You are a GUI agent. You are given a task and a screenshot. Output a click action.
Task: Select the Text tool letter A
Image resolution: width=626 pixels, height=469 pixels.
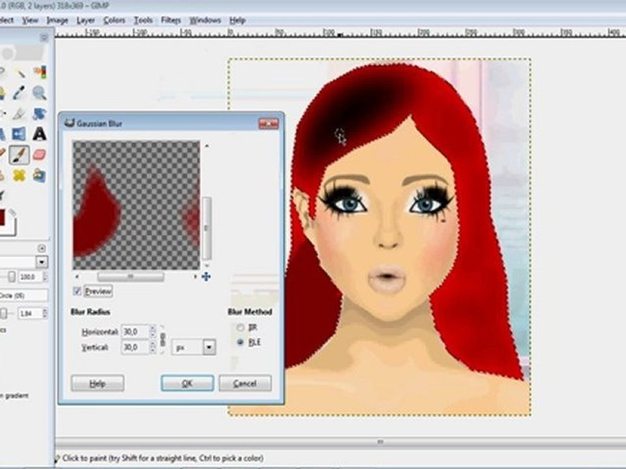[40, 134]
